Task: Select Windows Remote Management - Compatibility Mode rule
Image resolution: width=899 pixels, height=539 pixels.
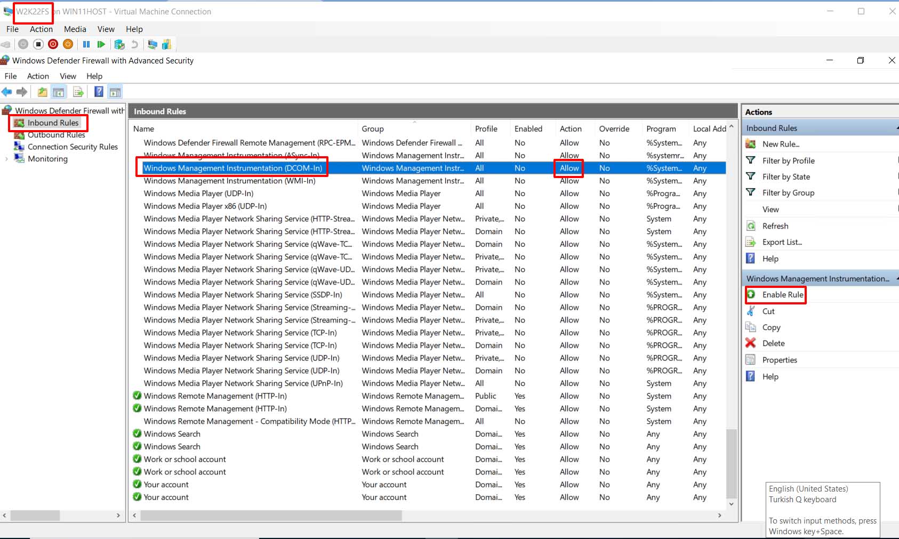Action: (249, 421)
